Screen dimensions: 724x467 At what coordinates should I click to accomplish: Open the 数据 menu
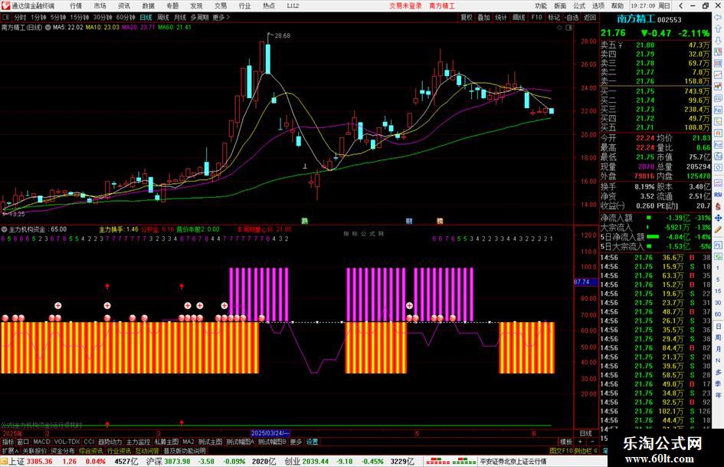click(148, 6)
